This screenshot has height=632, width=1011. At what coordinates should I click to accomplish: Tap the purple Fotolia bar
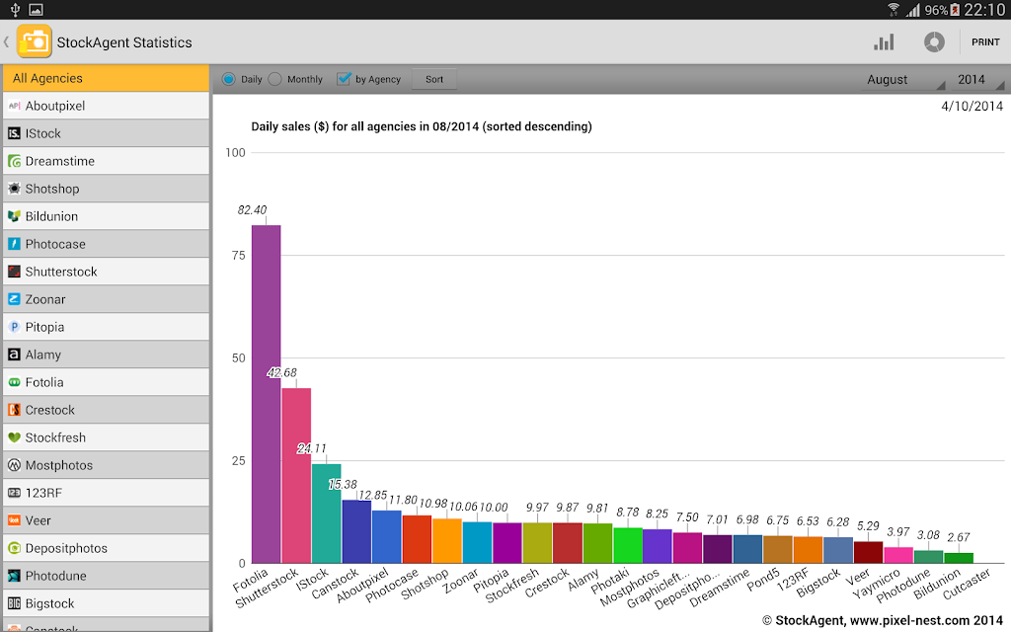(x=266, y=394)
